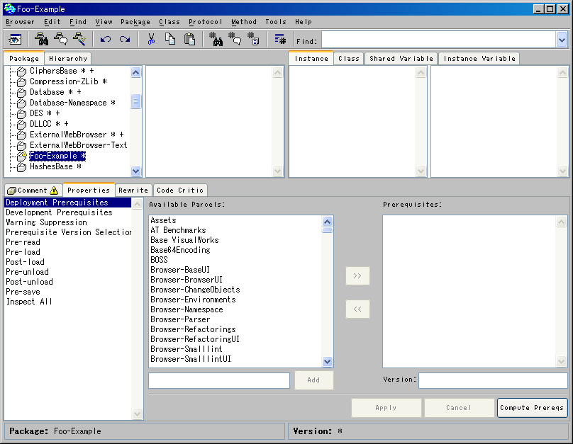This screenshot has height=444, width=573.
Task: Focus the parcel name field beside Add
Action: 219,380
